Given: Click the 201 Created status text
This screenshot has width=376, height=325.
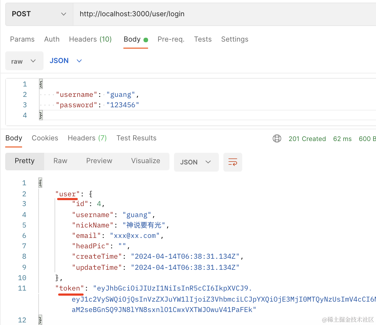Looking at the screenshot, I should coord(307,139).
